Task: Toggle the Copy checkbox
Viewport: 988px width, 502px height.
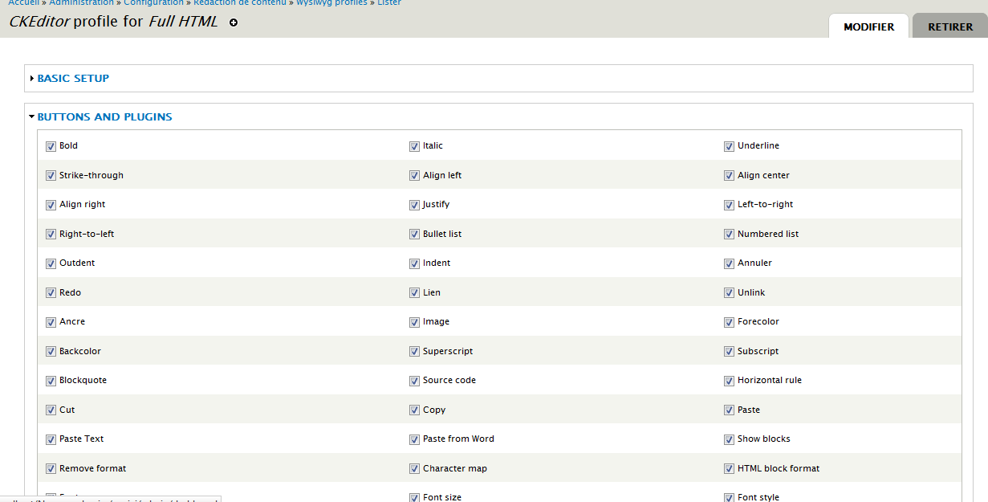Action: (414, 410)
